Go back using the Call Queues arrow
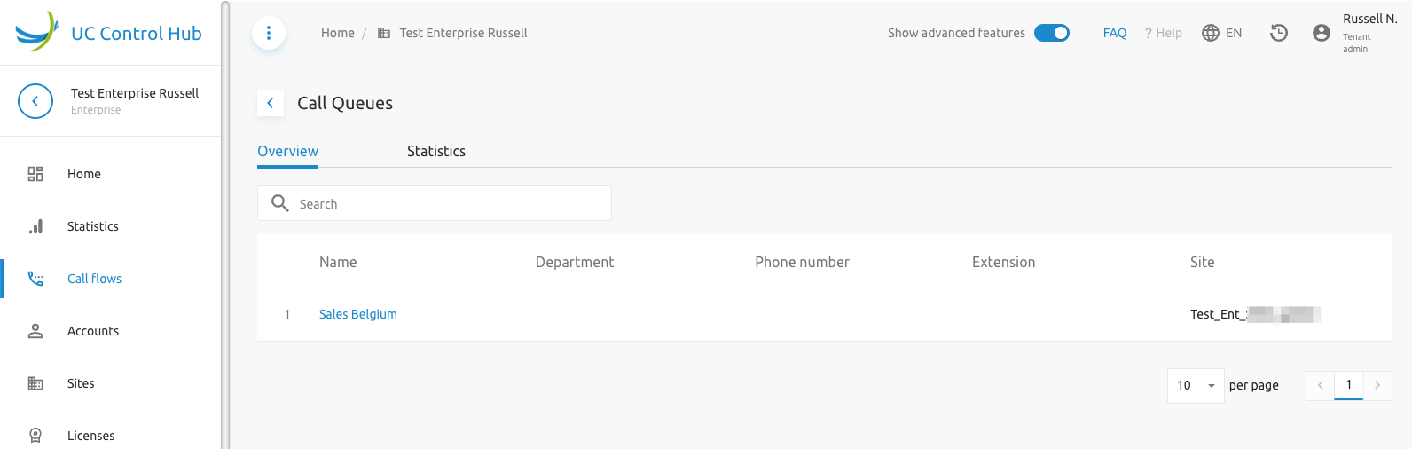 click(271, 103)
